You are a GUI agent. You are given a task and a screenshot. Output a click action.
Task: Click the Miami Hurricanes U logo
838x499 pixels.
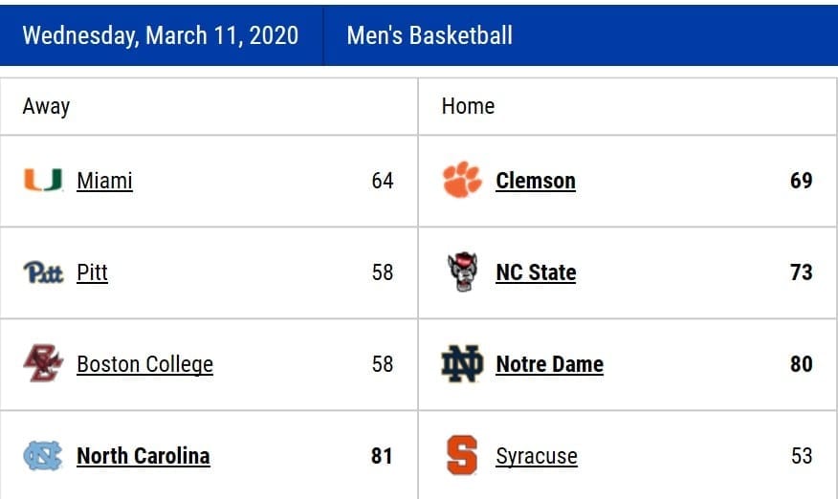(x=43, y=180)
